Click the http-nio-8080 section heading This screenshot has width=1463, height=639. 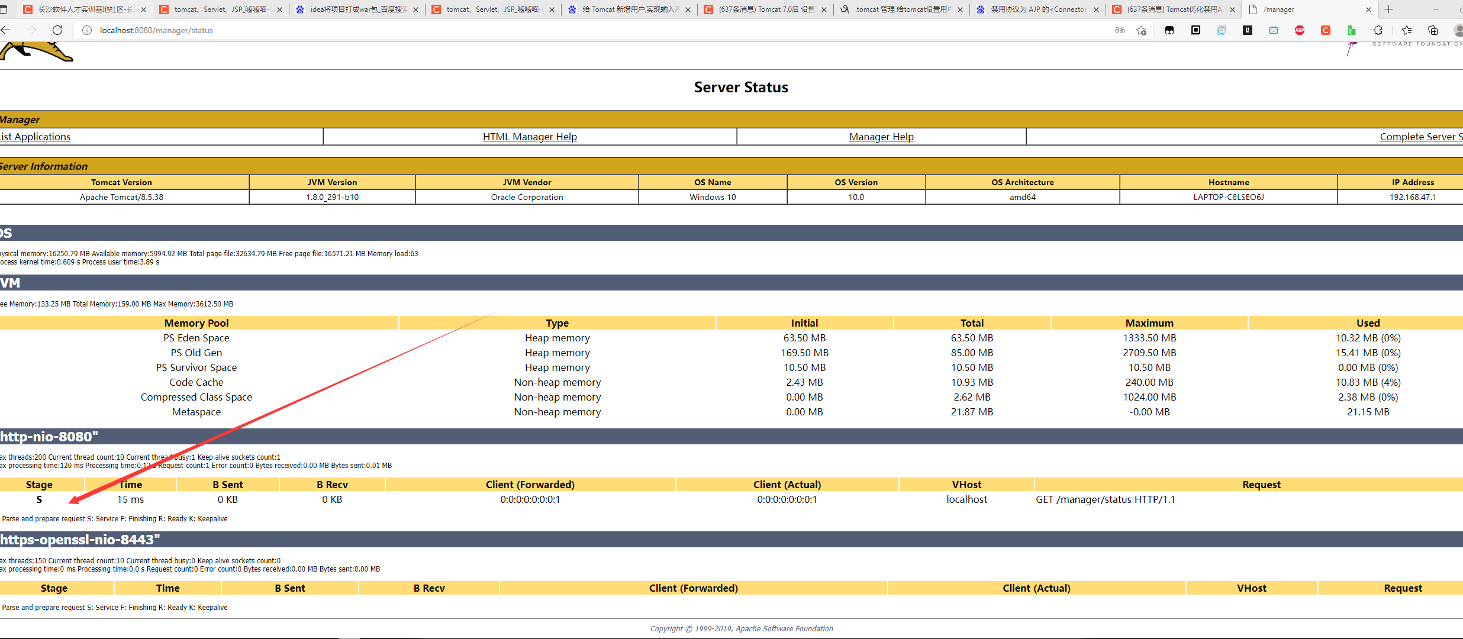pos(49,437)
